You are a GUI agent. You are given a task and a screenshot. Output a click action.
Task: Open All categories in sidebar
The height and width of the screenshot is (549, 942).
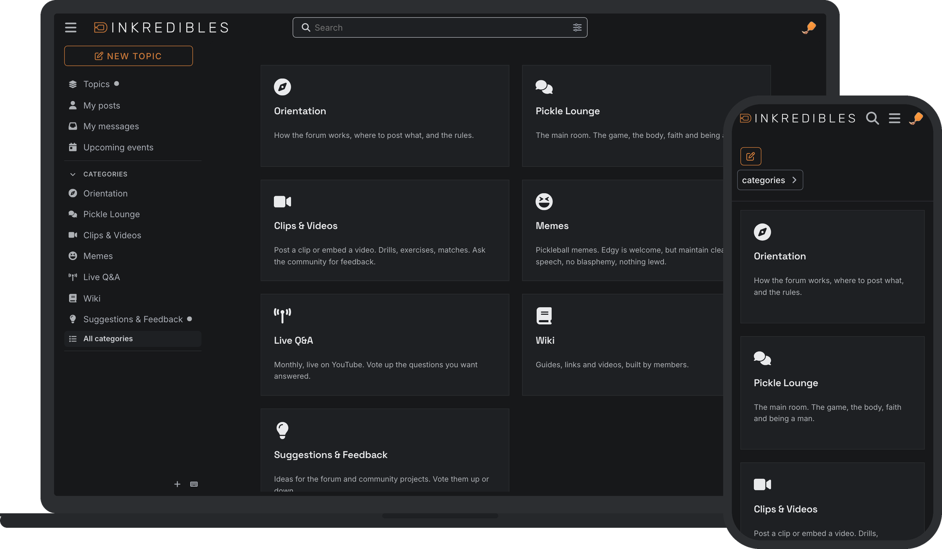(133, 339)
